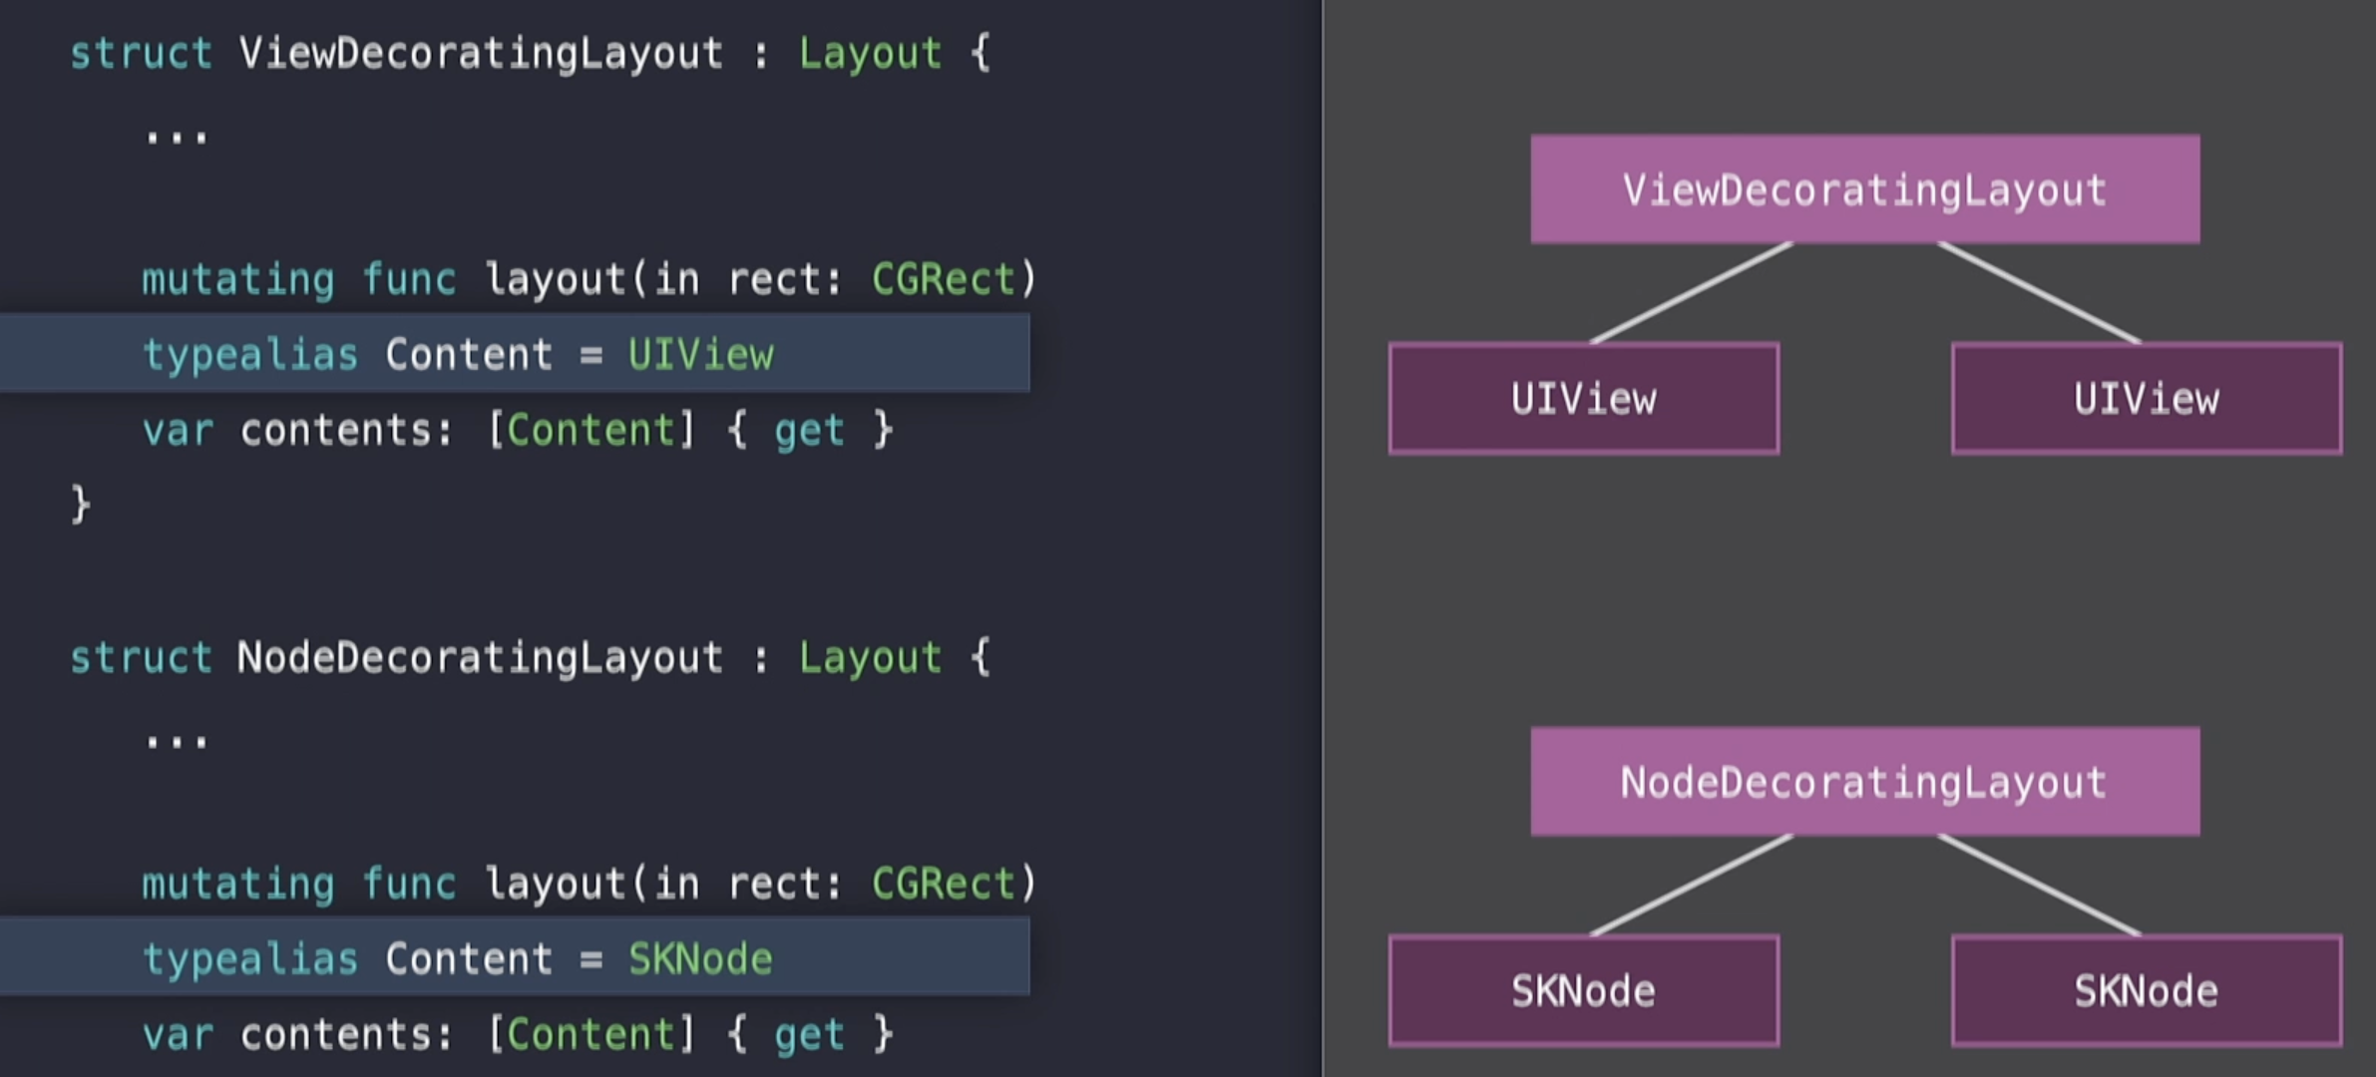Image resolution: width=2376 pixels, height=1077 pixels.
Task: Select the right UIView box
Action: (x=2146, y=399)
